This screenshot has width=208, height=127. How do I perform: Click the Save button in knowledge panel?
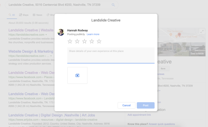(163, 69)
